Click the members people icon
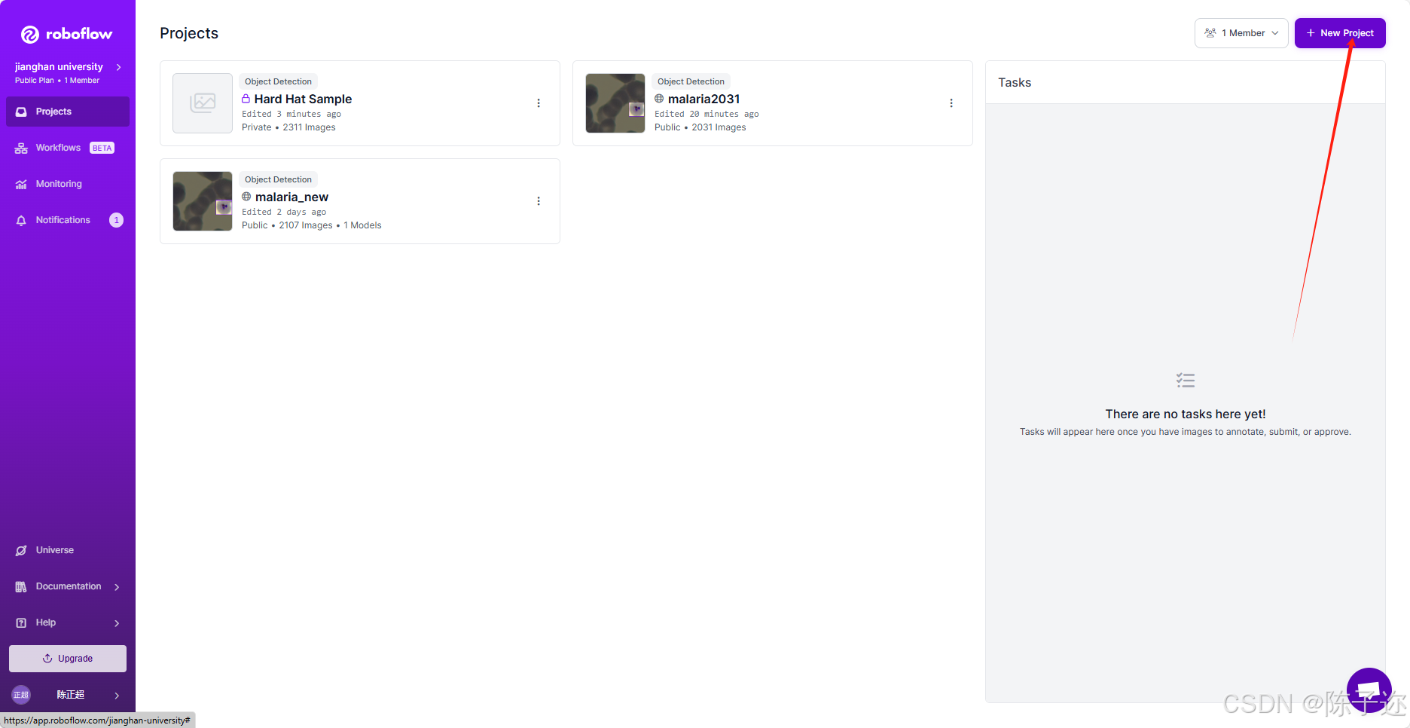 coord(1210,33)
